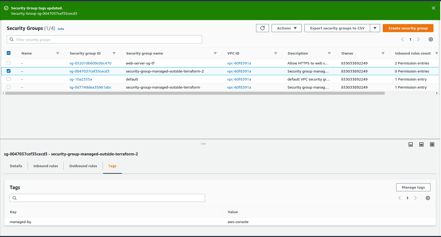Collapse the details panel to minimum

pos(411,144)
